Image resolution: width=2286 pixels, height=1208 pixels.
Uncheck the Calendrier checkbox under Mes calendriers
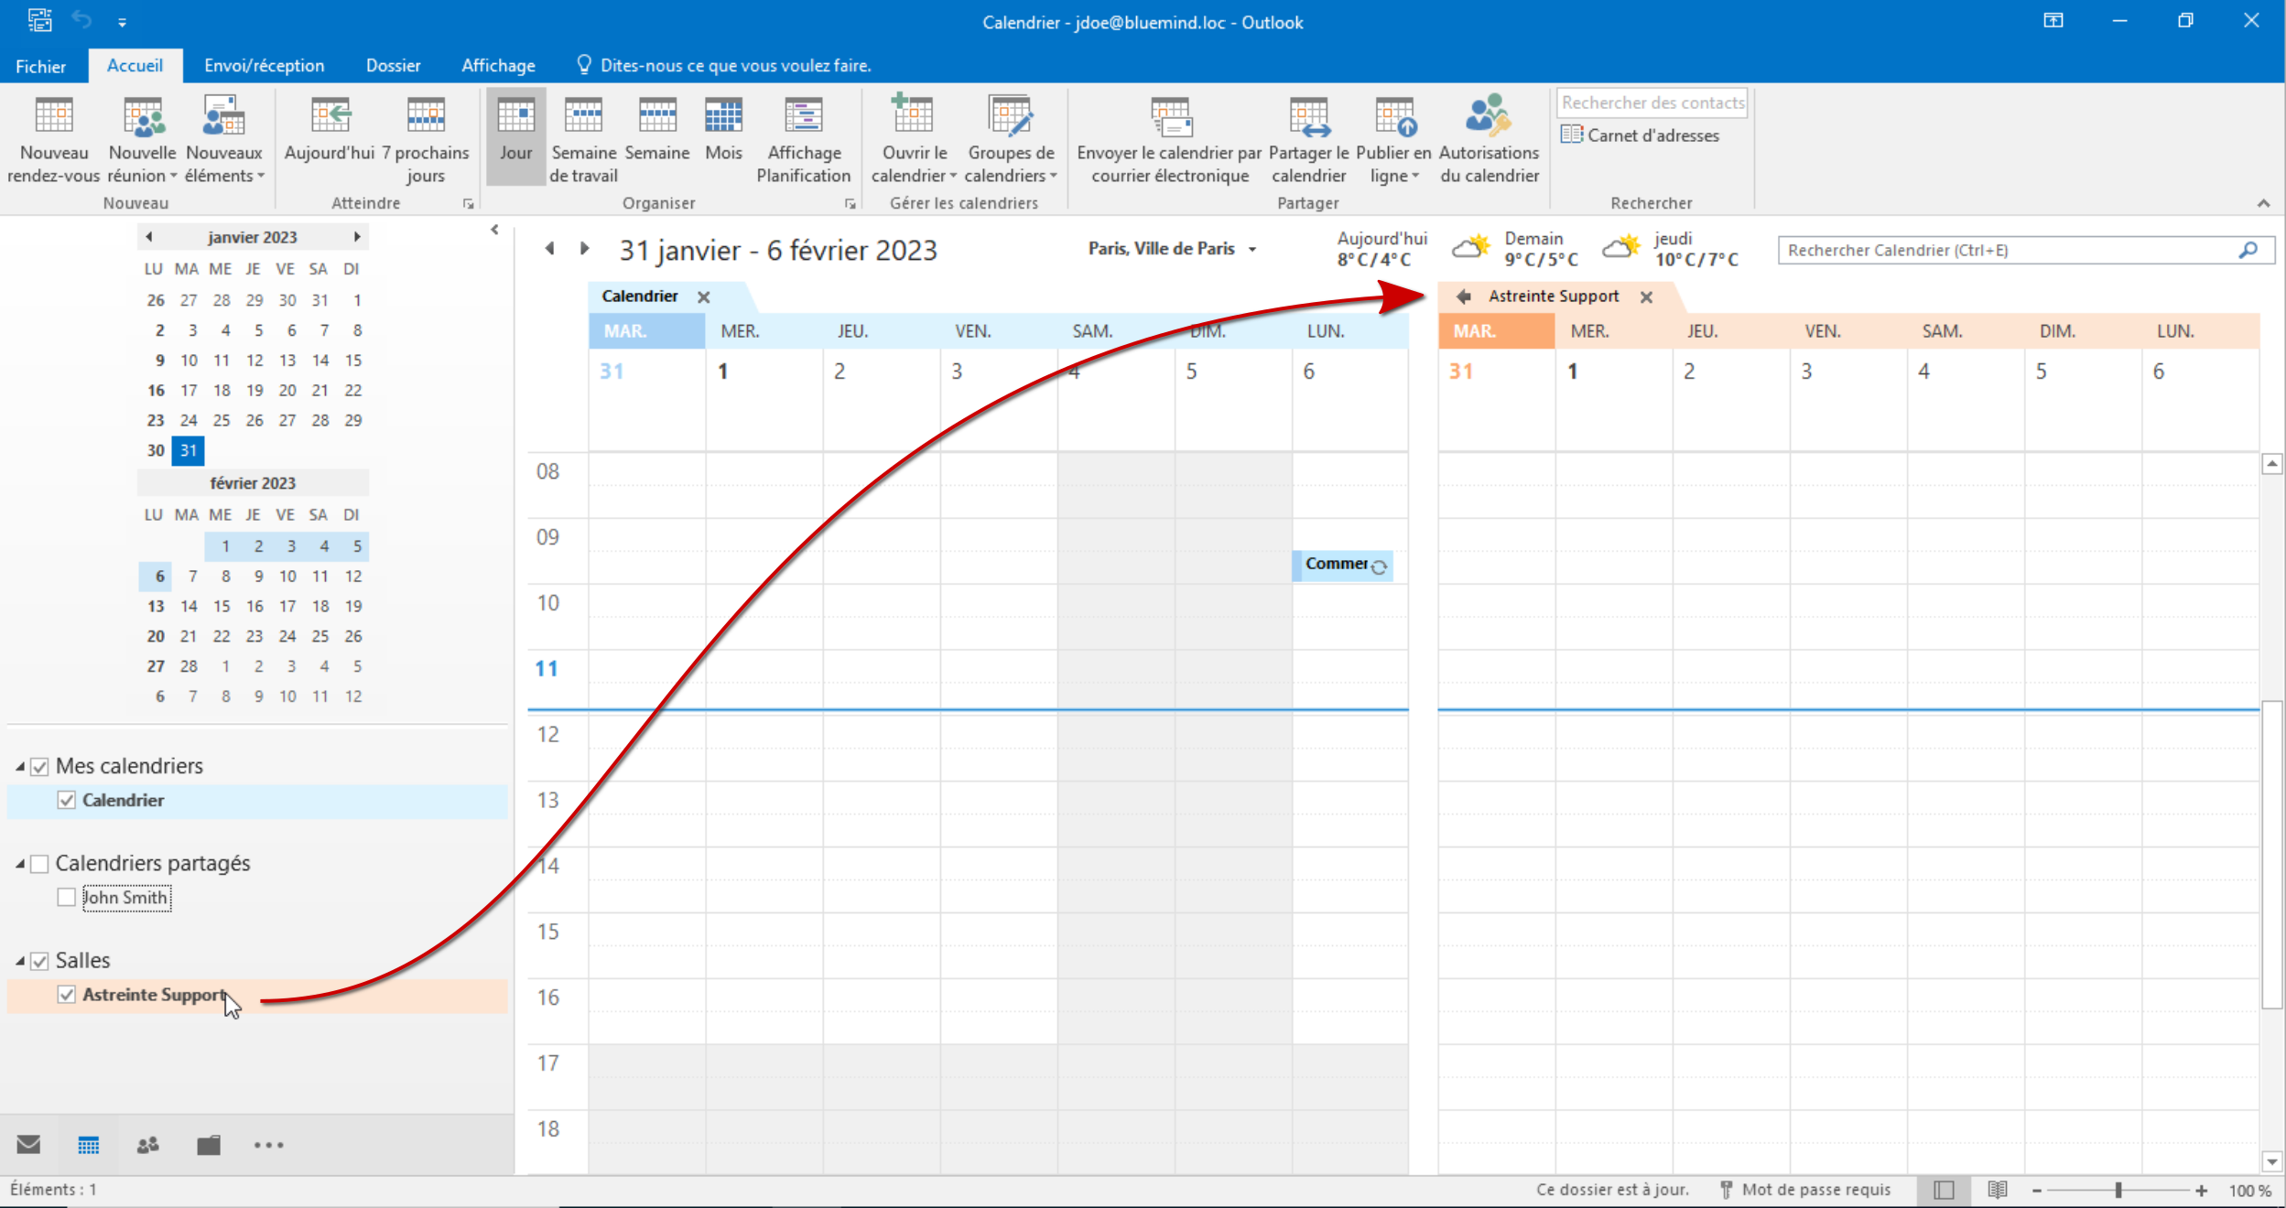66,800
